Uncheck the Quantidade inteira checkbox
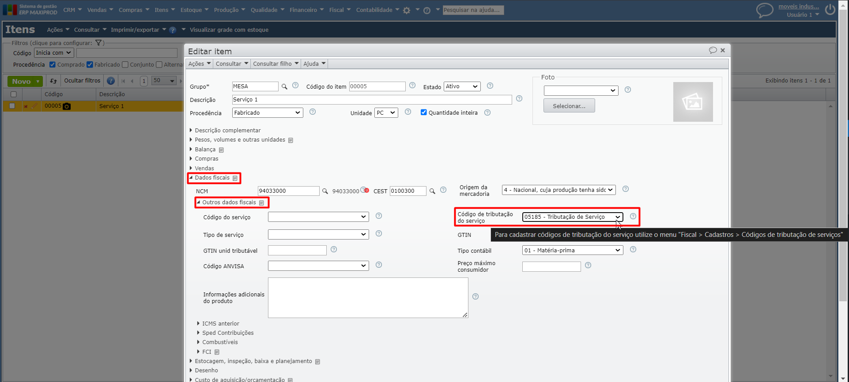The image size is (849, 382). 424,112
